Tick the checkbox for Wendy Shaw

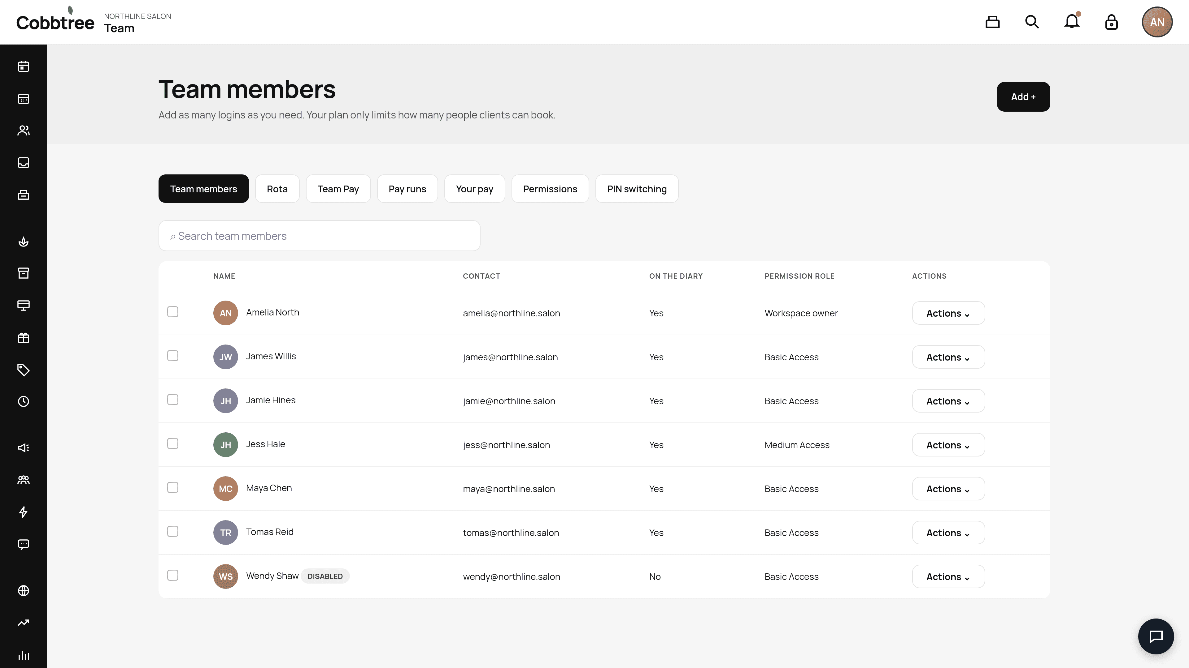173,575
